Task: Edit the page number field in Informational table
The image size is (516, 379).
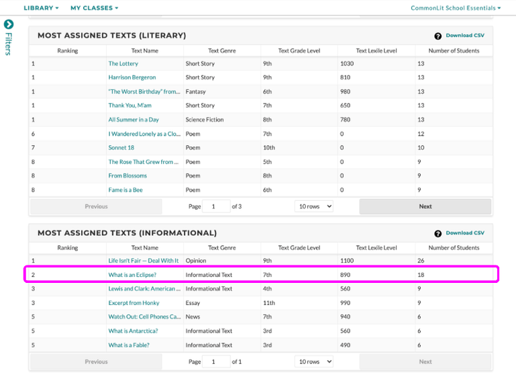Action: tap(216, 362)
